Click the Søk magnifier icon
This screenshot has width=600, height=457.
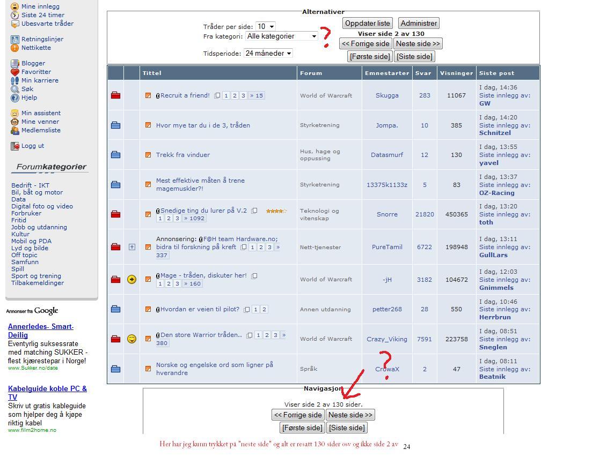(14, 89)
